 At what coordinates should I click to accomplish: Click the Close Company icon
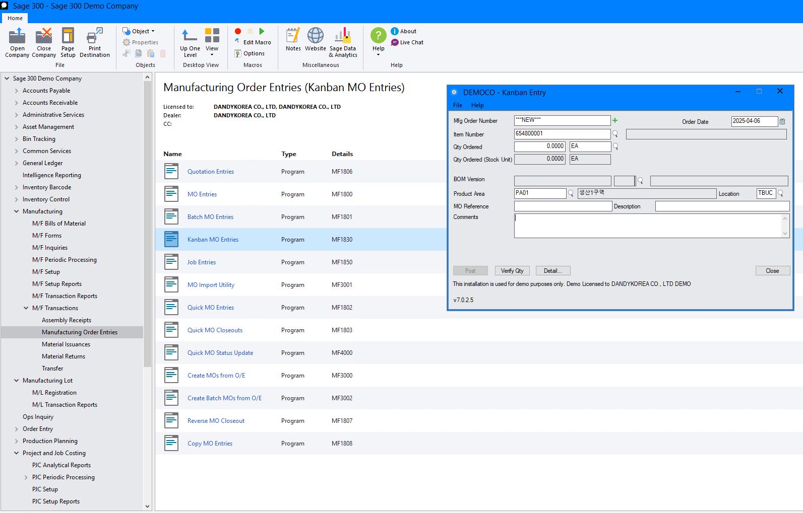pyautogui.click(x=44, y=36)
